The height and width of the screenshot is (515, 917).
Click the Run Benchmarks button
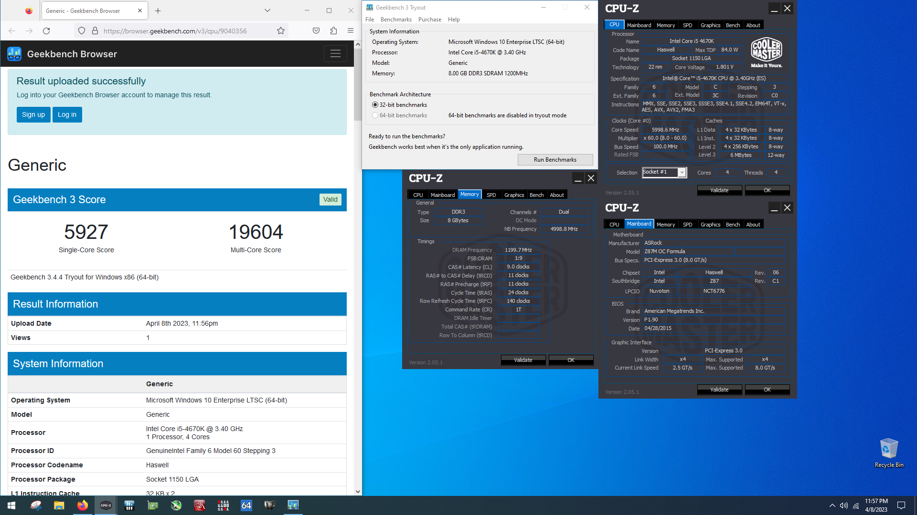(555, 160)
